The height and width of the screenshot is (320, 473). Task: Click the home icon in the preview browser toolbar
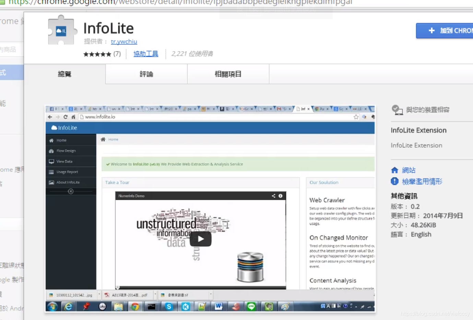73,117
